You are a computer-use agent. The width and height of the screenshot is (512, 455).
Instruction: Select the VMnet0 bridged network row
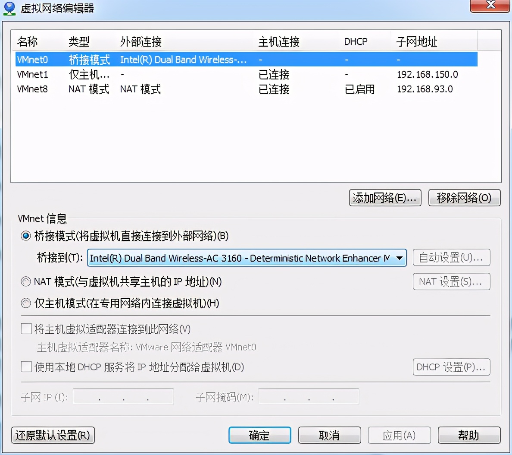click(x=129, y=59)
